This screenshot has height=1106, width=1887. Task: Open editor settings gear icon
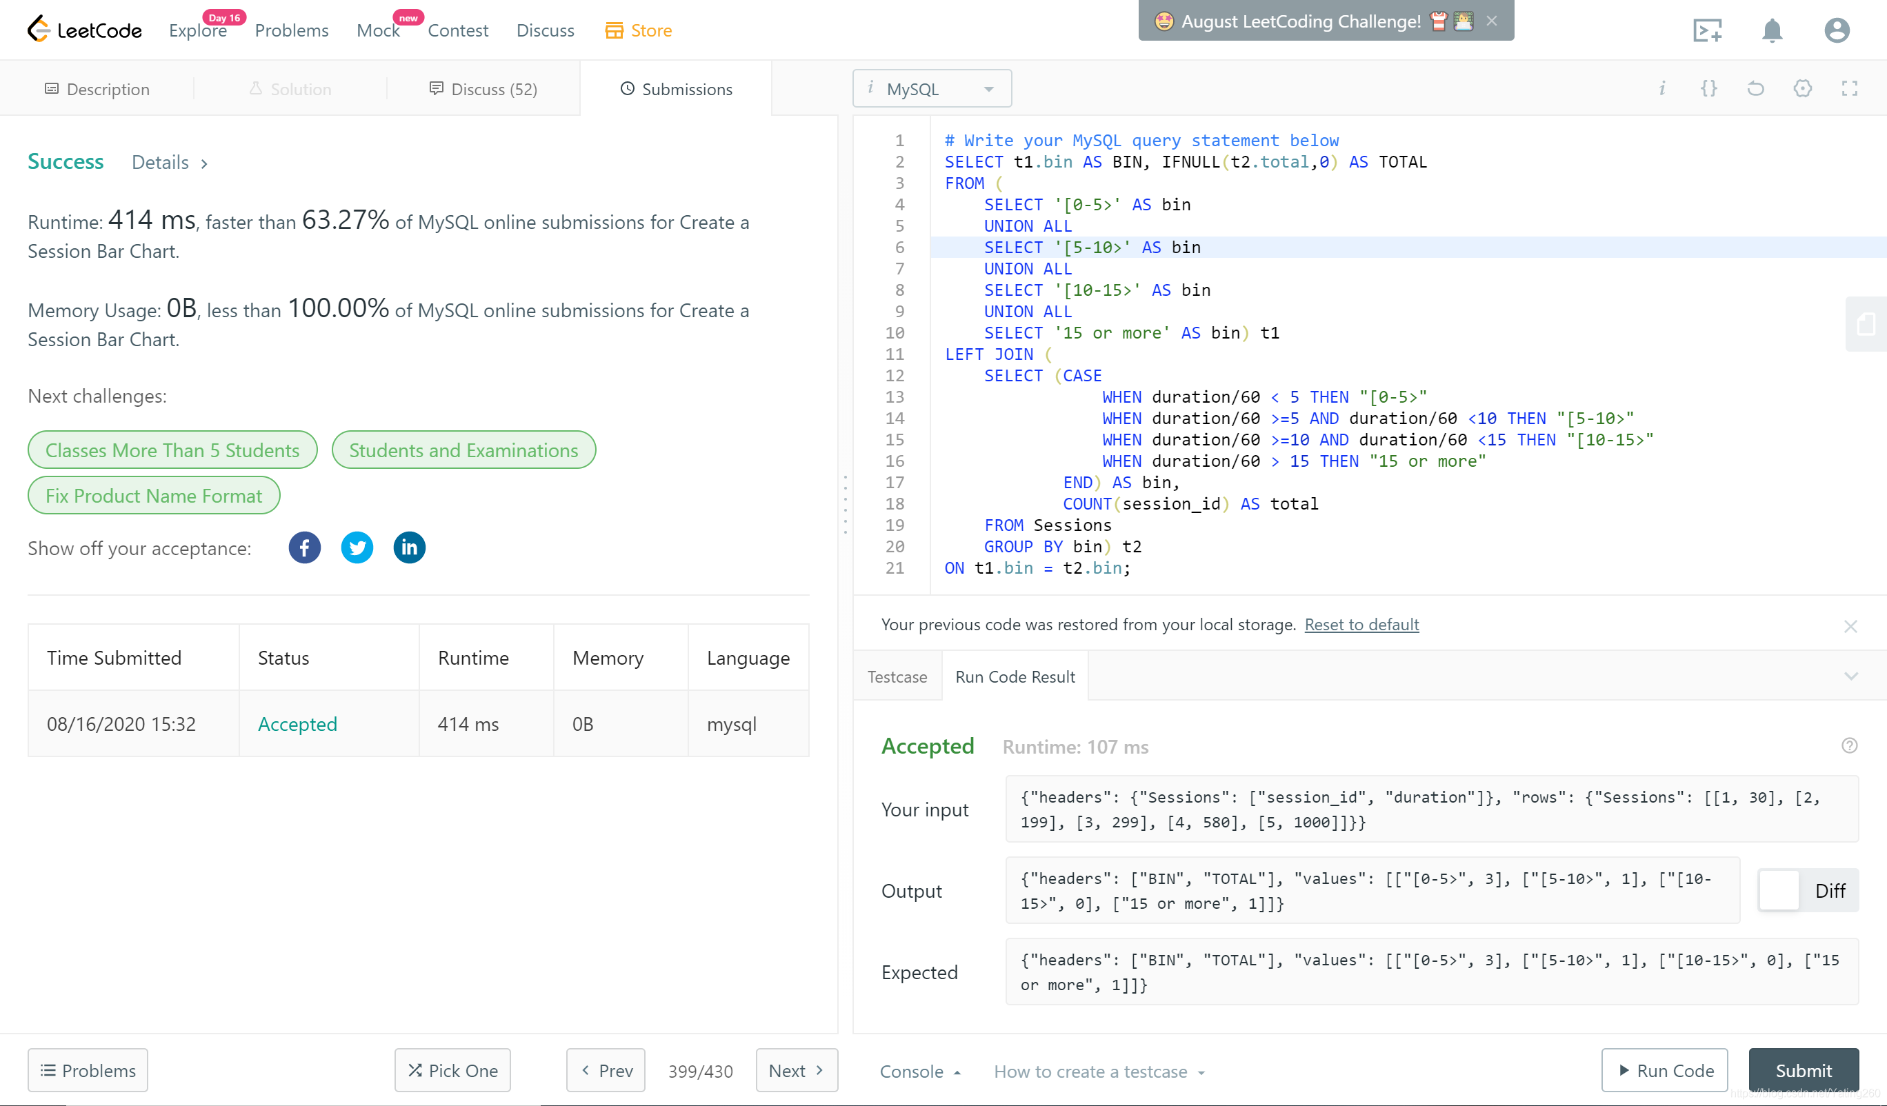(x=1802, y=89)
